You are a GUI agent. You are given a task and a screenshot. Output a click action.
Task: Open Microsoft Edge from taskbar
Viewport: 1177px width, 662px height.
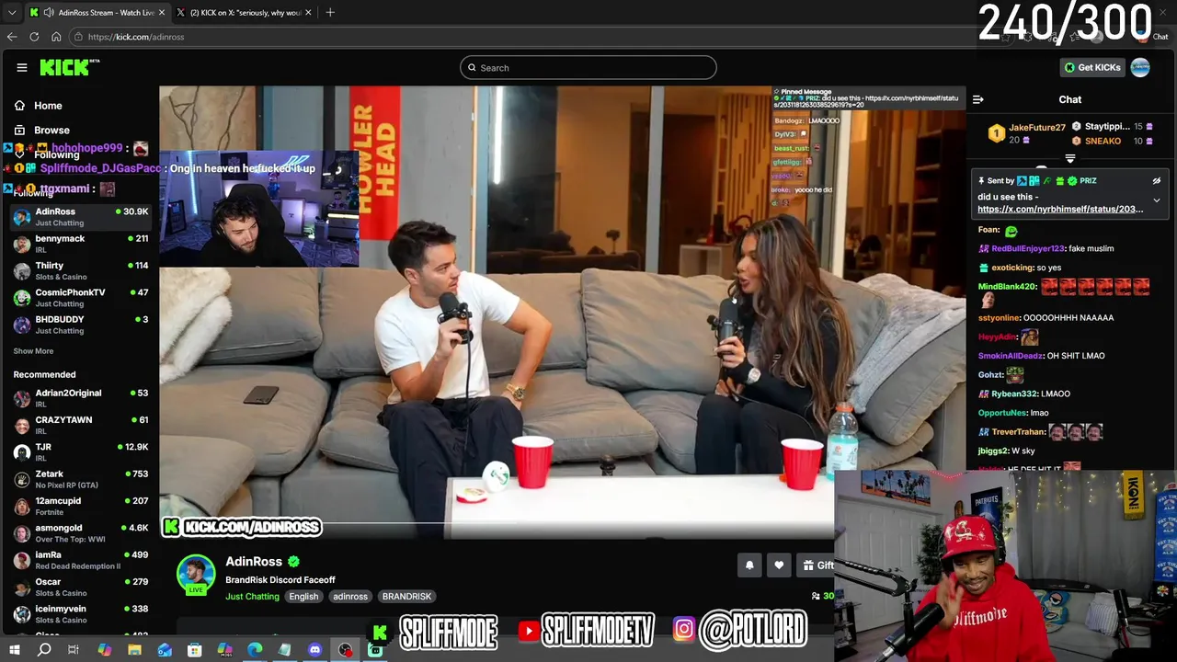255,650
